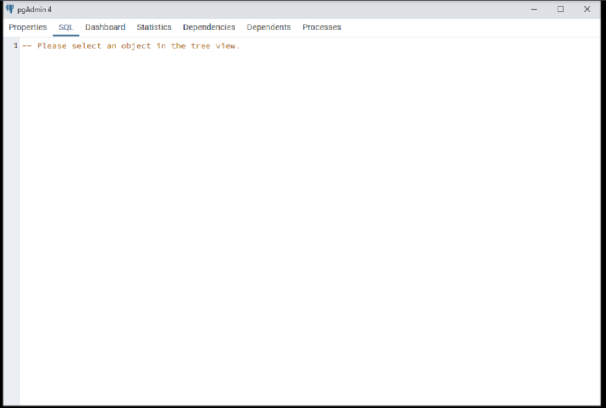The image size is (606, 408).
Task: Switch to the Dashboard tab
Action: pyautogui.click(x=105, y=27)
